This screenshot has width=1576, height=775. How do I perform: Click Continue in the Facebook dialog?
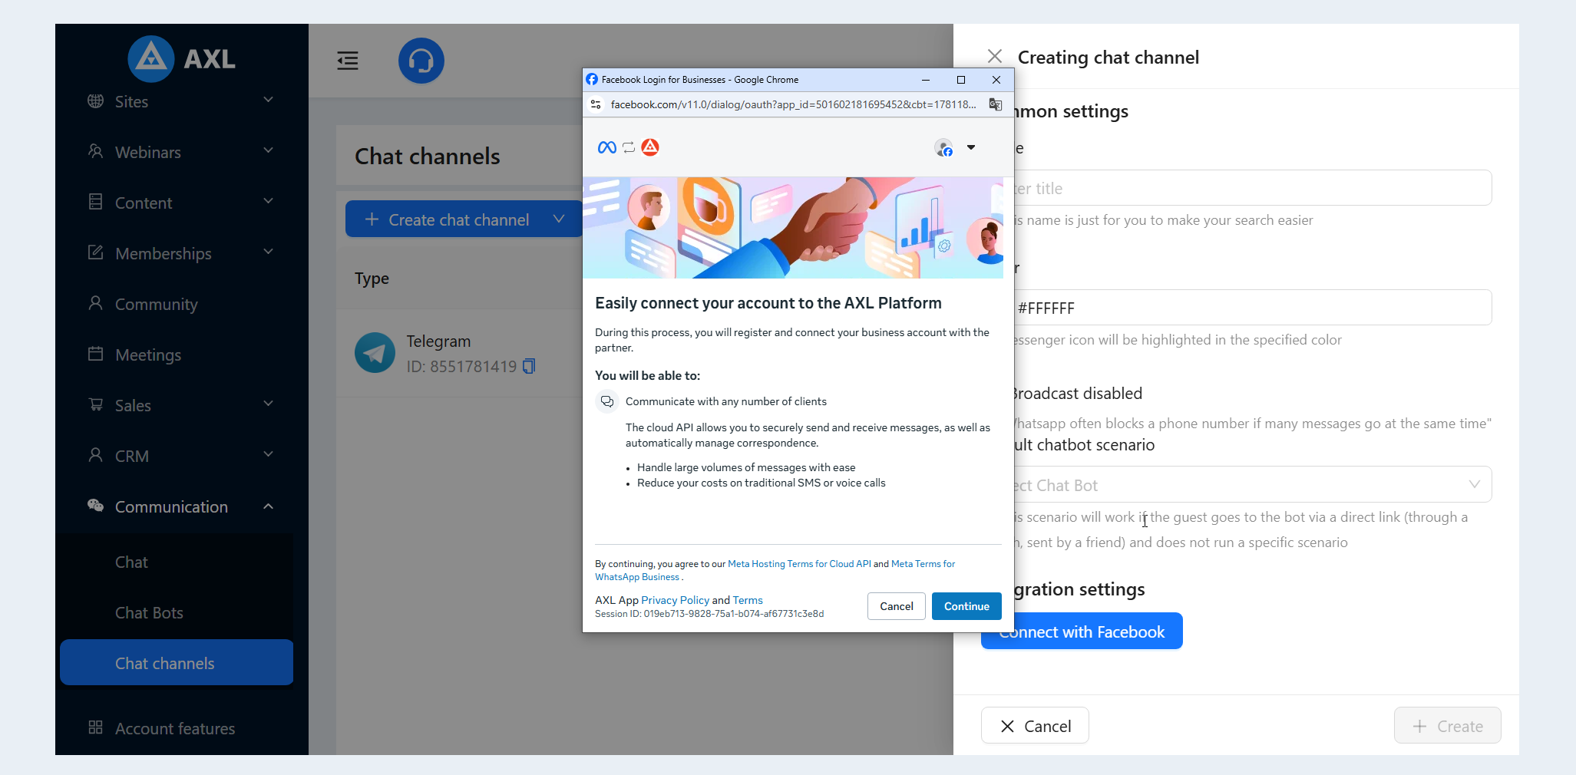point(966,606)
